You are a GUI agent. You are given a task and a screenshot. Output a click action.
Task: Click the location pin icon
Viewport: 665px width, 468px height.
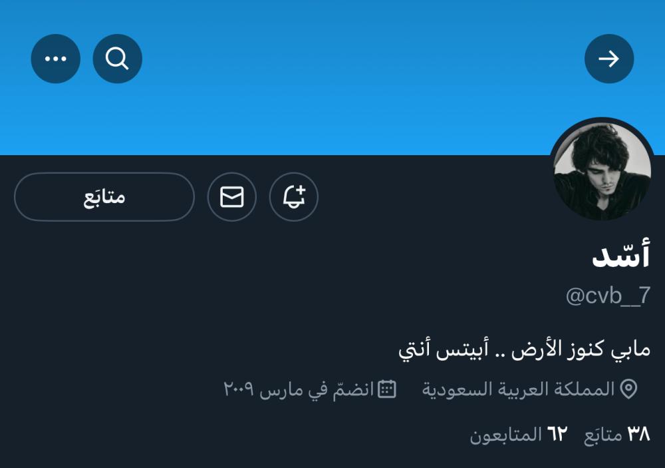pyautogui.click(x=628, y=389)
